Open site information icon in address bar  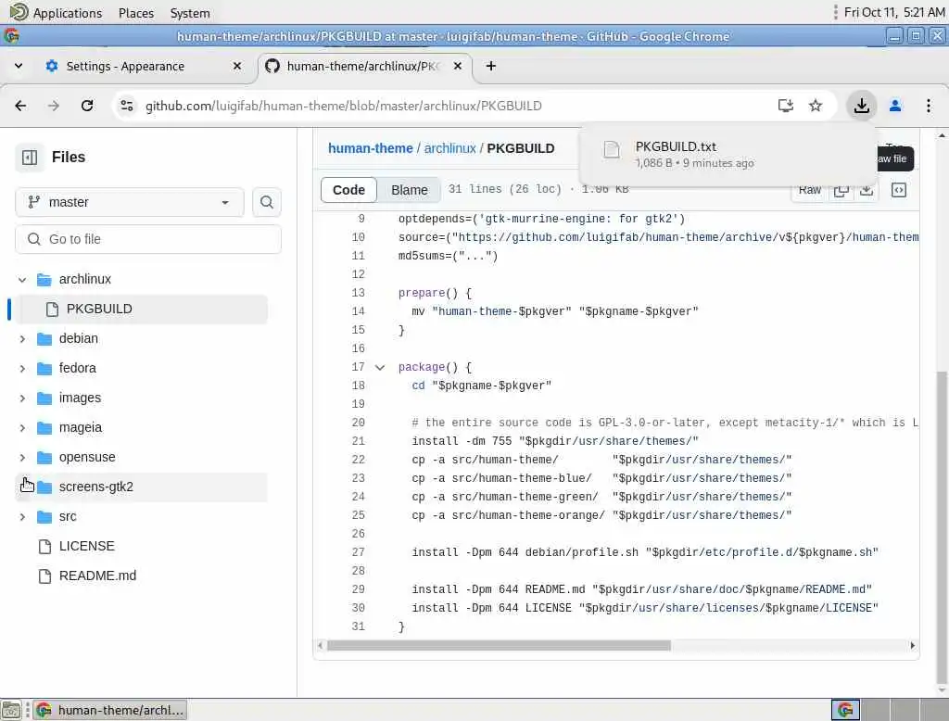point(126,106)
